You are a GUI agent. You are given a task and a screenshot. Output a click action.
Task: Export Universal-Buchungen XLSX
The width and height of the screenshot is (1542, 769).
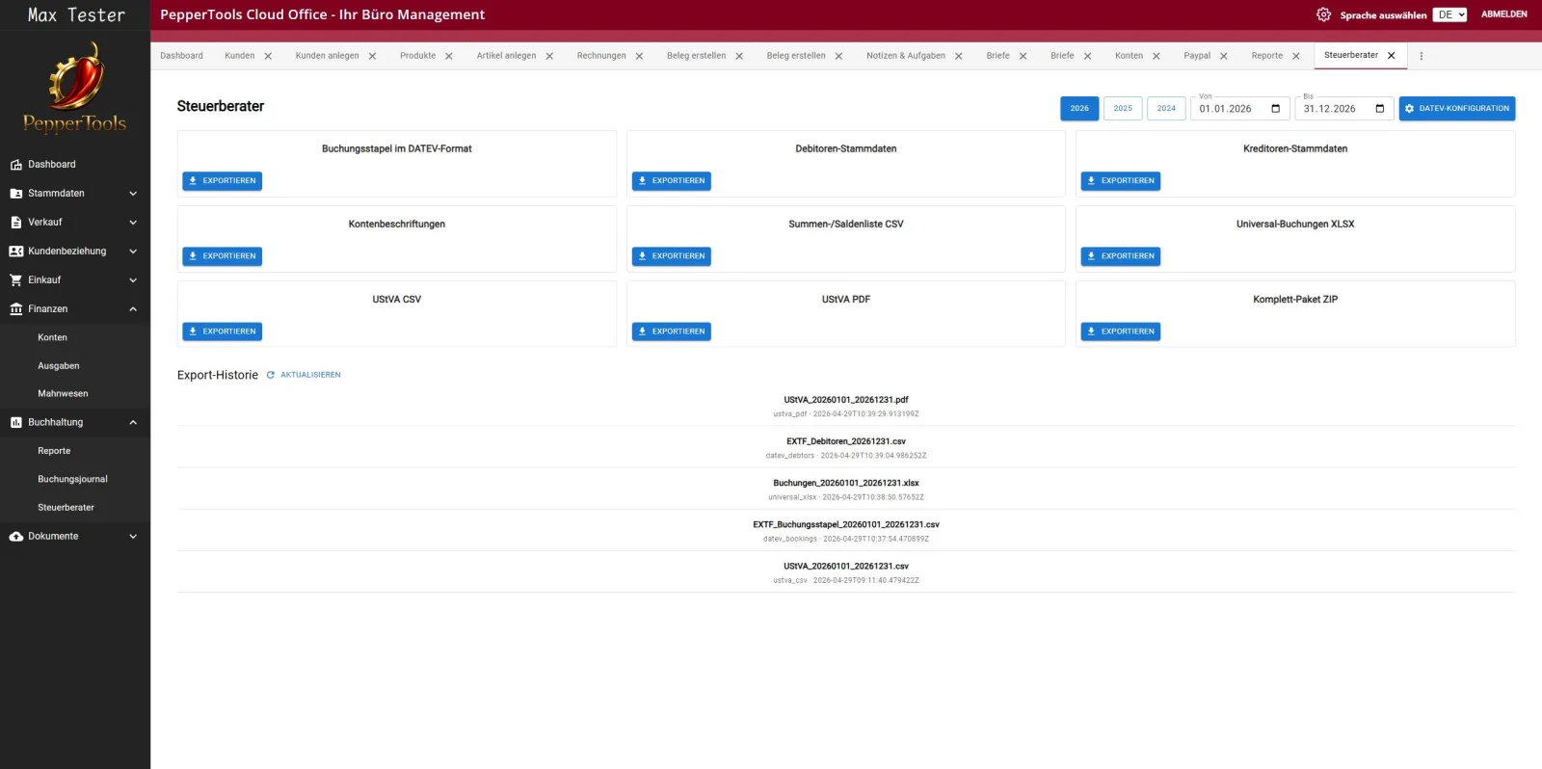coord(1120,256)
